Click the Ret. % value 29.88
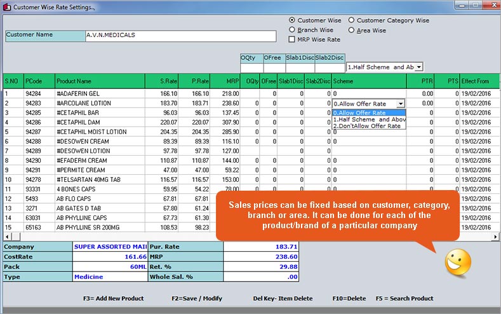 point(261,267)
